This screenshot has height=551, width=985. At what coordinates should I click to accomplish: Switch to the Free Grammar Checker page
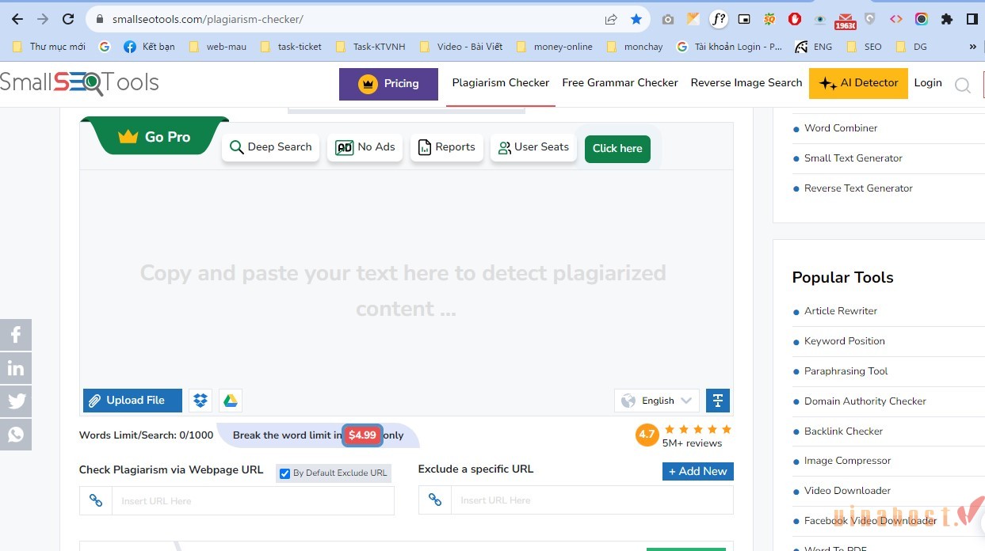pos(620,82)
